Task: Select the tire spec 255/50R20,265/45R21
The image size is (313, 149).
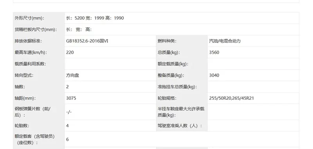Action: (232, 98)
